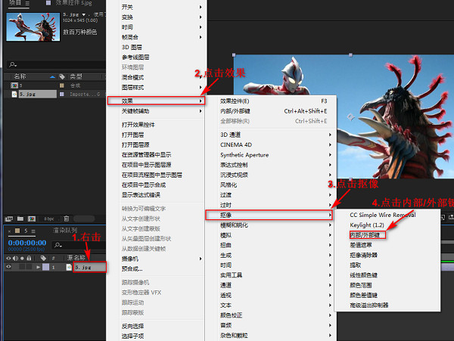Select 5.jpg layer name in timeline
The image size is (454, 341).
point(90,267)
